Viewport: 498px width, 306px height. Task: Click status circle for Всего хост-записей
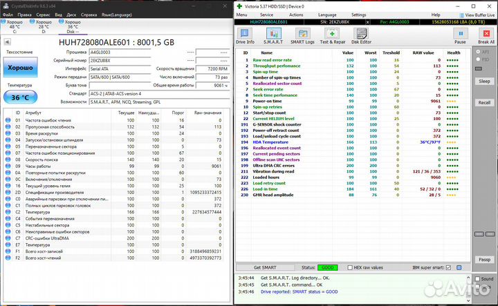click(x=8, y=251)
